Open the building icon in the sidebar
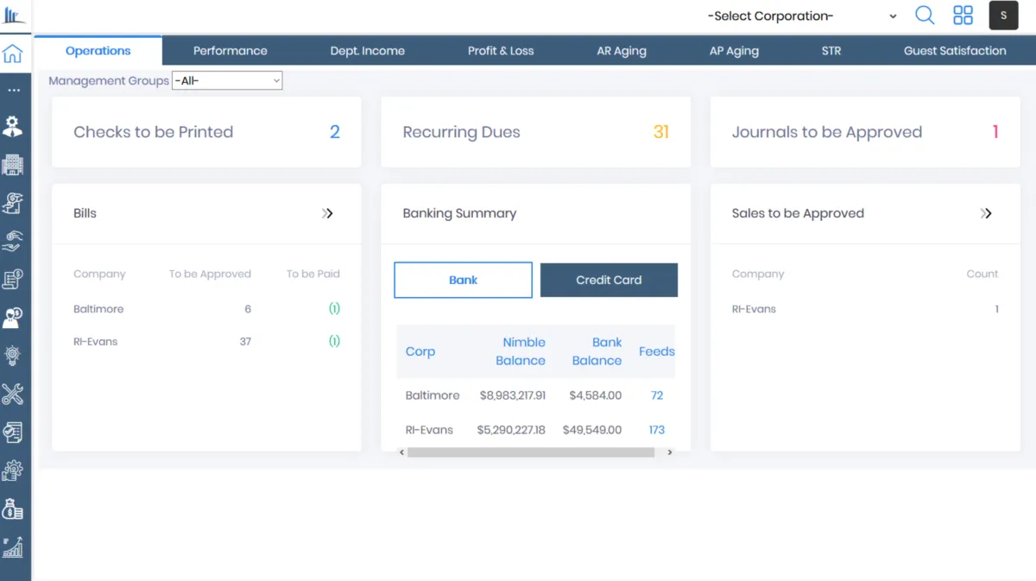The width and height of the screenshot is (1036, 581). [13, 164]
